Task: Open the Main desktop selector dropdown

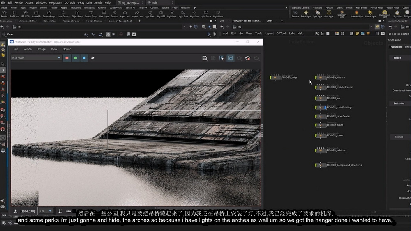Action: 160,2
